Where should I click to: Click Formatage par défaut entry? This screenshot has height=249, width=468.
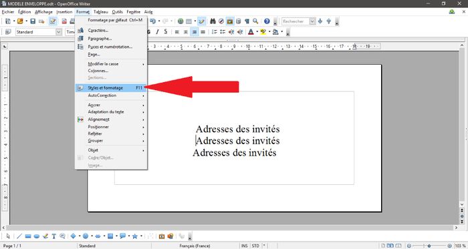pyautogui.click(x=111, y=20)
